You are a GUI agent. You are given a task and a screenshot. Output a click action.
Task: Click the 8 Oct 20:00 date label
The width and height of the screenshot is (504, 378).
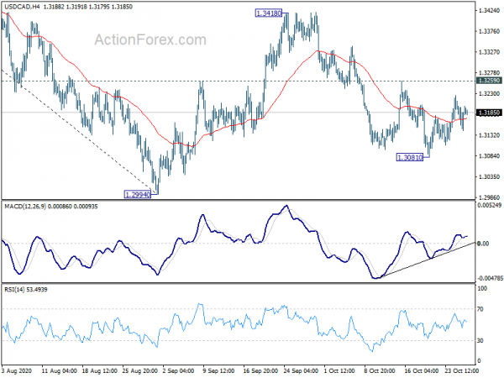pos(380,370)
